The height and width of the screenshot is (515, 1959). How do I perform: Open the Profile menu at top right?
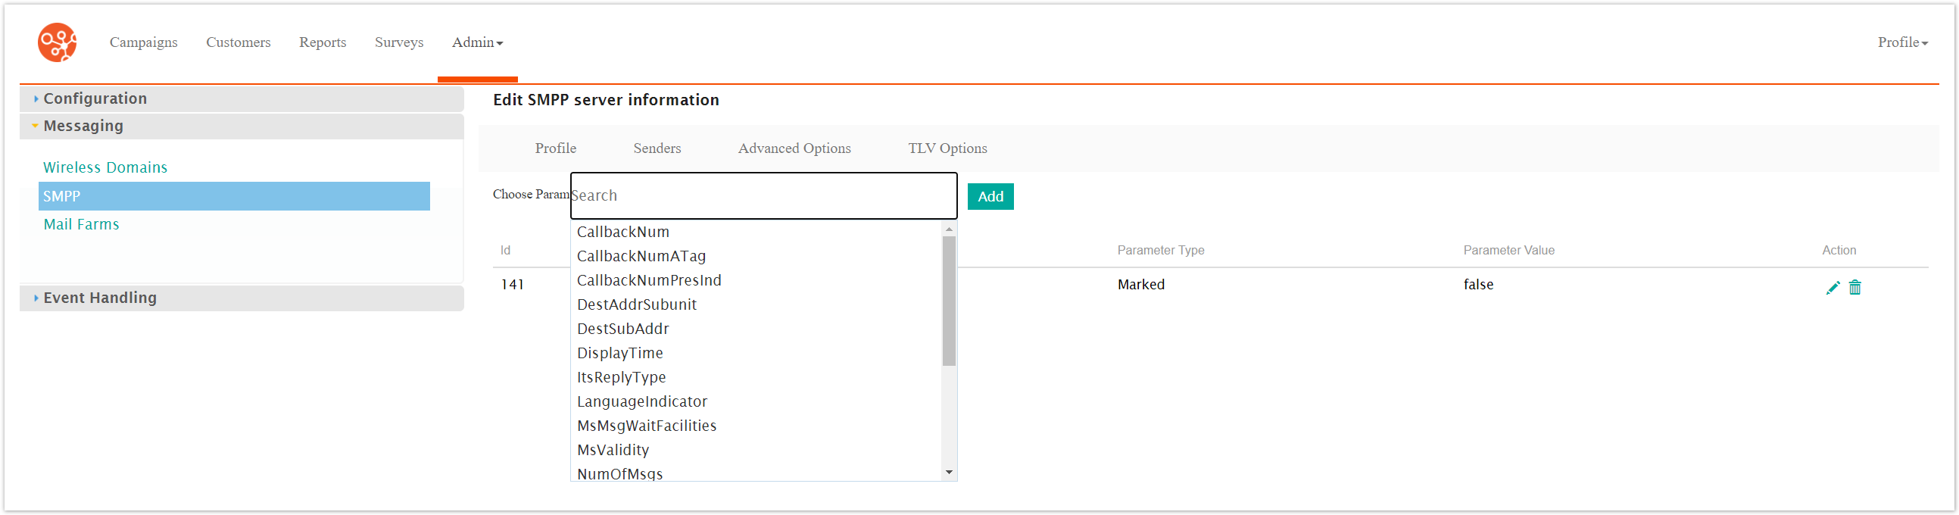(x=1902, y=42)
